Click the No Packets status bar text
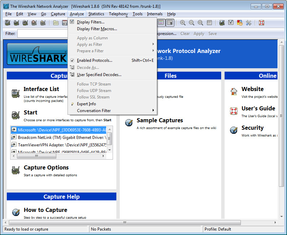This screenshot has height=235, width=287. 101,229
